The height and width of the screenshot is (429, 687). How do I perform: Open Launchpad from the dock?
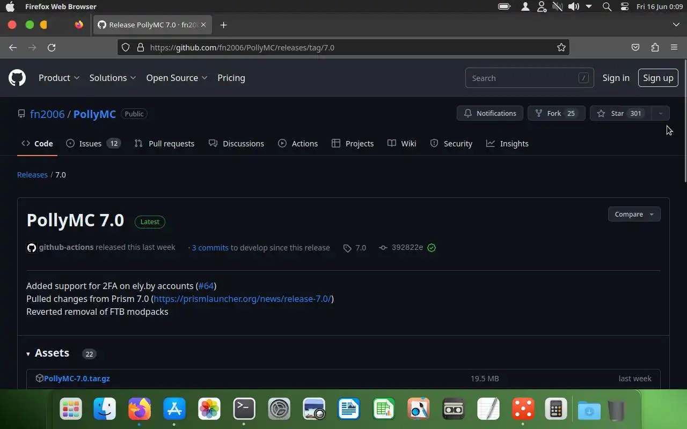point(71,410)
